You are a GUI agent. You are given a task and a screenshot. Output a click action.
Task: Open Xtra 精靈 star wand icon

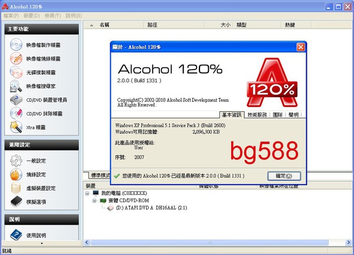[x=16, y=127]
